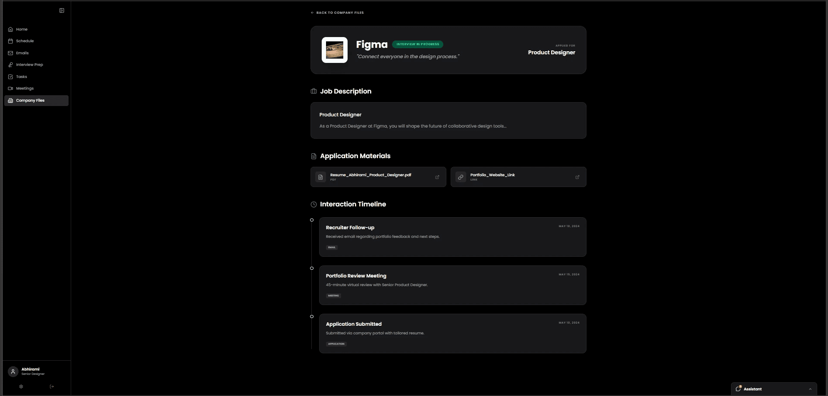
Task: Click the resume PDF file icon
Action: tap(320, 177)
